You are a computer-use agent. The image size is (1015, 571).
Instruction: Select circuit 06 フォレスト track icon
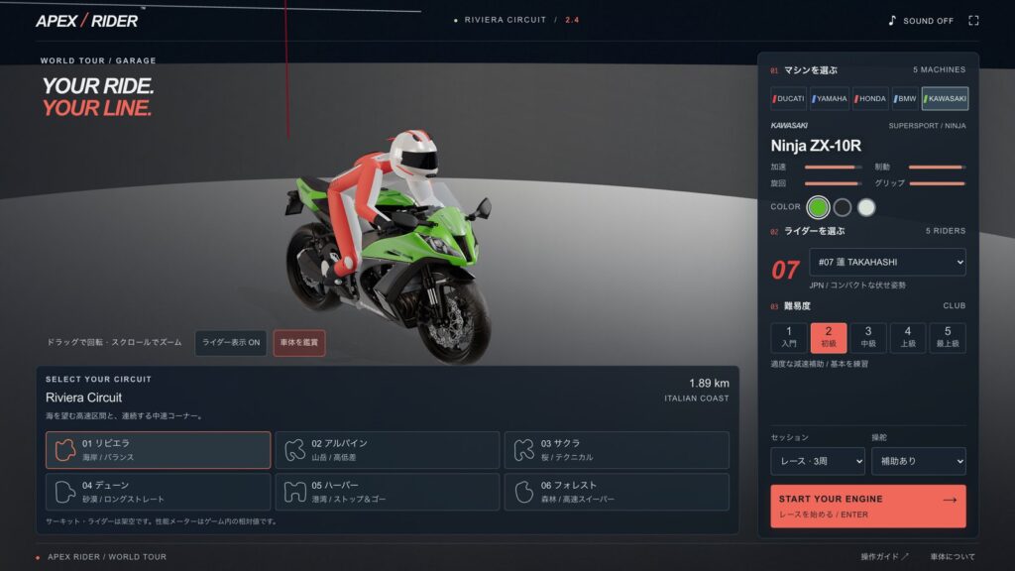523,492
